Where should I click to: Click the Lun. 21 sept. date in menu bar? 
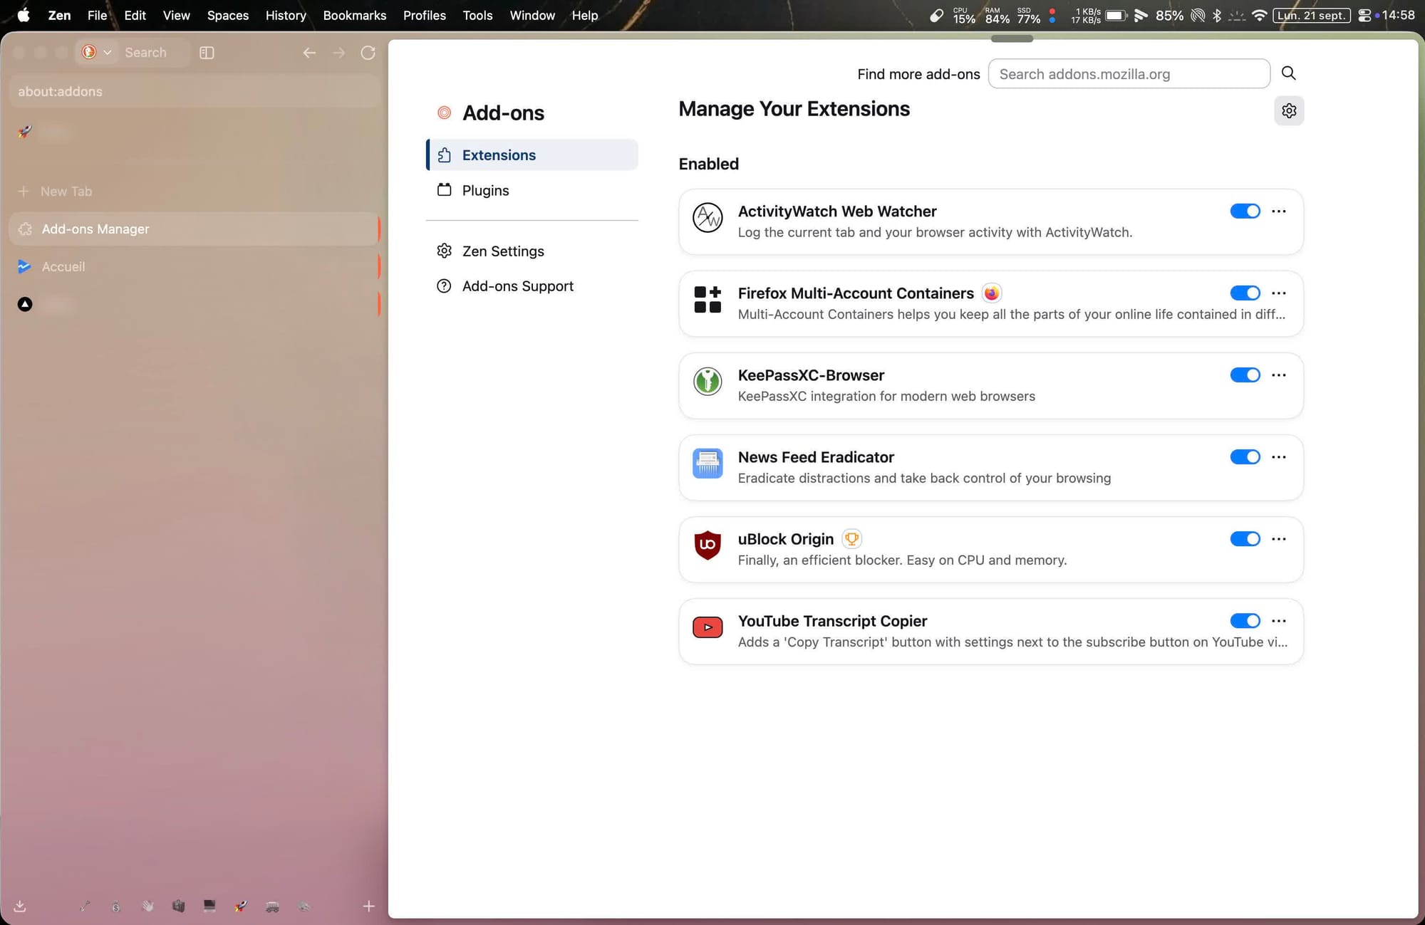[x=1312, y=15]
